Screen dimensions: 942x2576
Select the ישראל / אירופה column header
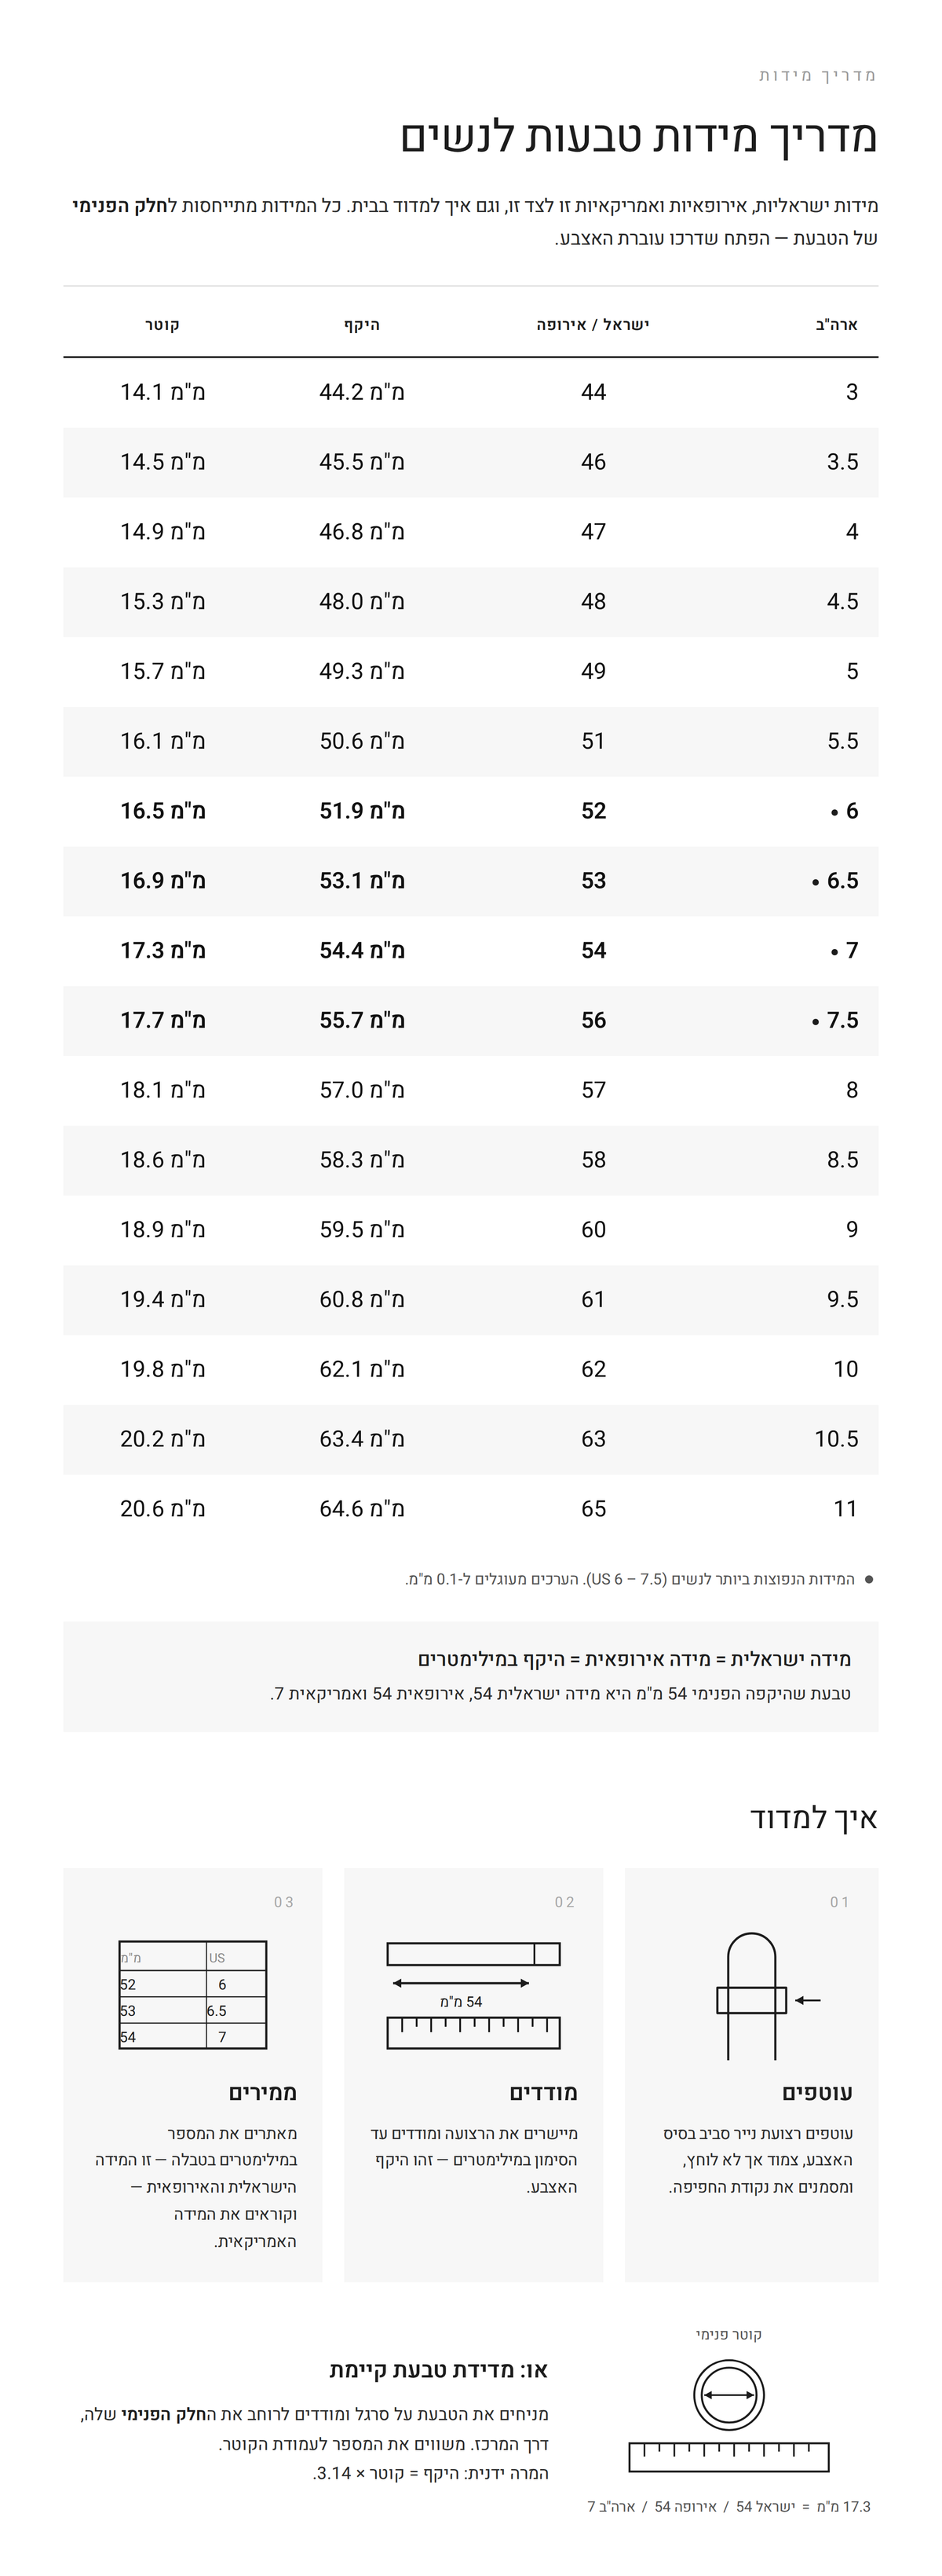(593, 324)
